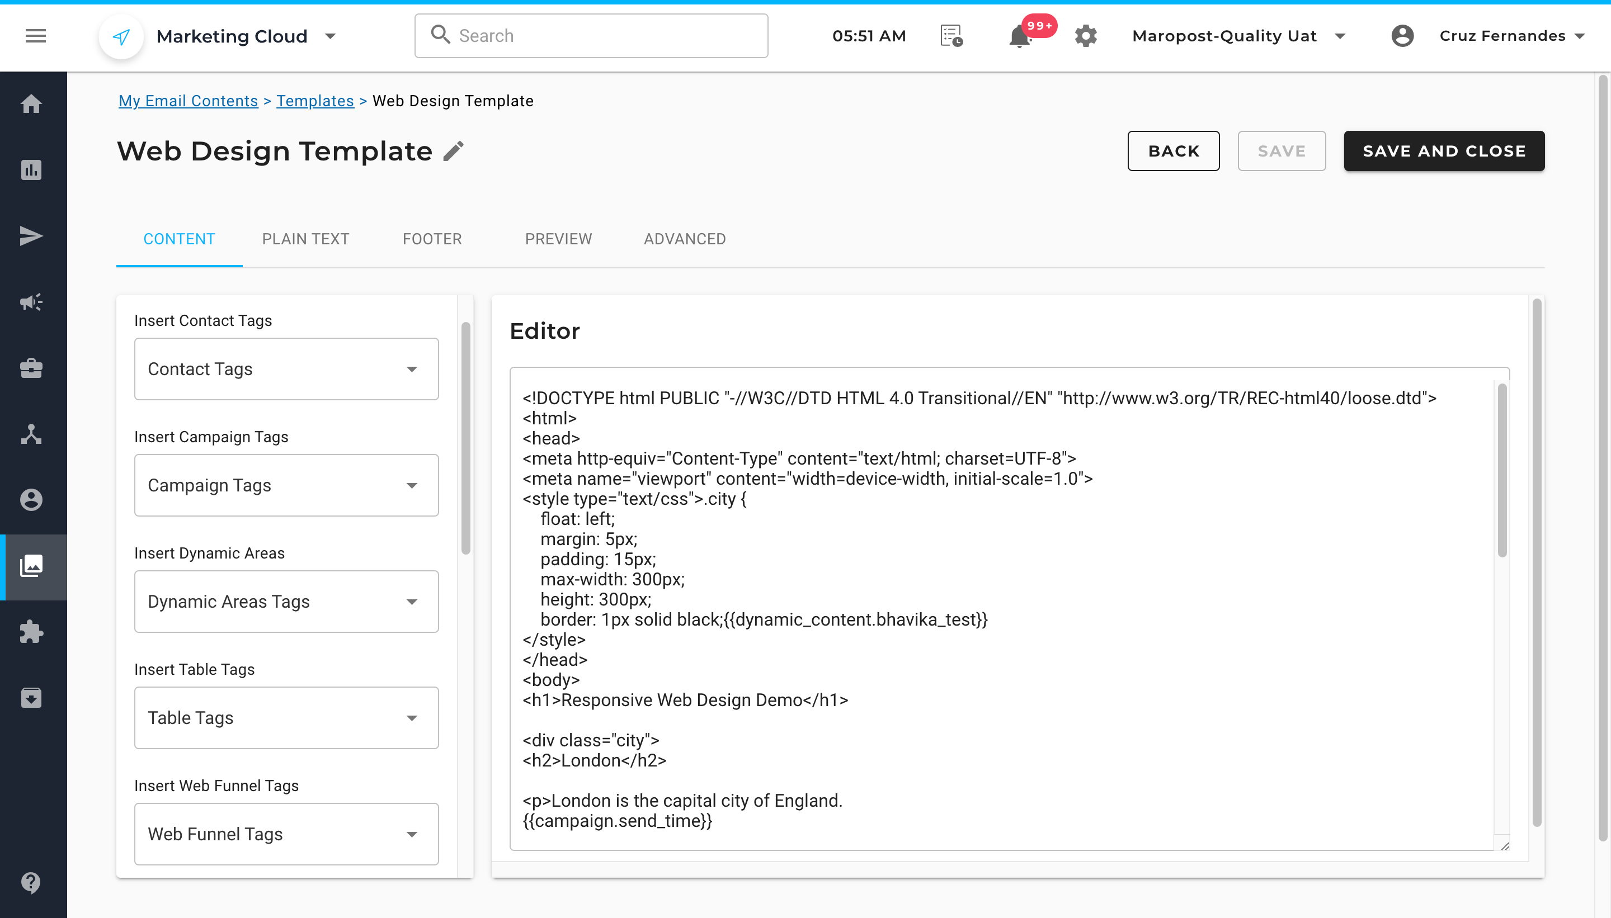Expand the Dynamic Areas Tags dropdown
Screen dimensions: 1611x918
click(286, 602)
